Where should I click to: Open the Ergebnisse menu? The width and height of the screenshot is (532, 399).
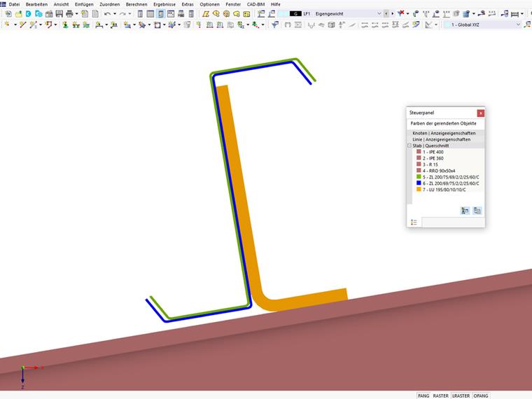click(x=164, y=4)
